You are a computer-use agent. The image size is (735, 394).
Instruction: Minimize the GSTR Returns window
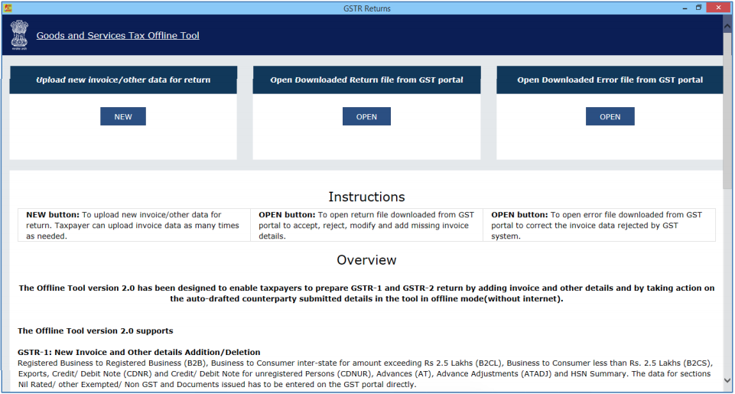[685, 8]
